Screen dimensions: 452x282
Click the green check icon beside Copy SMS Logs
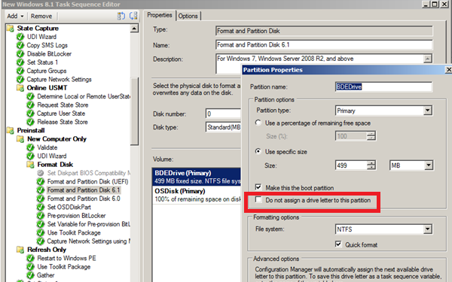click(x=20, y=45)
